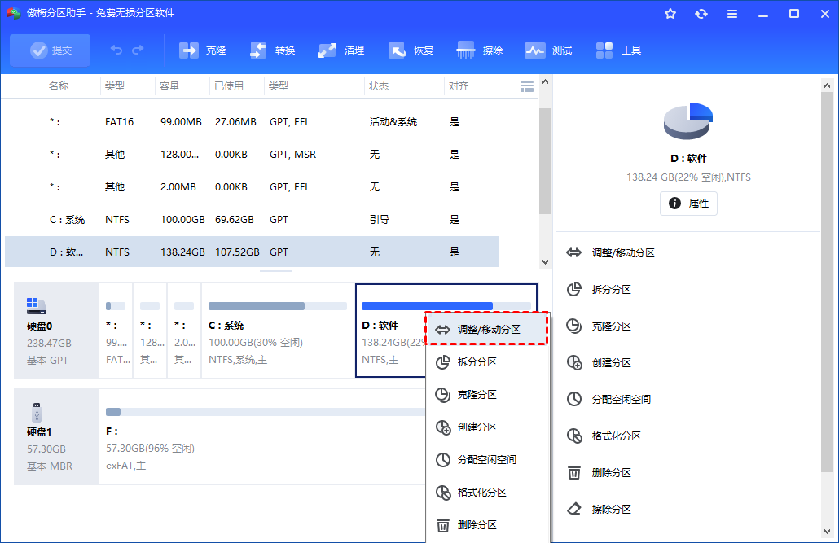The width and height of the screenshot is (839, 543).
Task: Open the 属性 (Properties) of drive D
Action: [x=688, y=204]
